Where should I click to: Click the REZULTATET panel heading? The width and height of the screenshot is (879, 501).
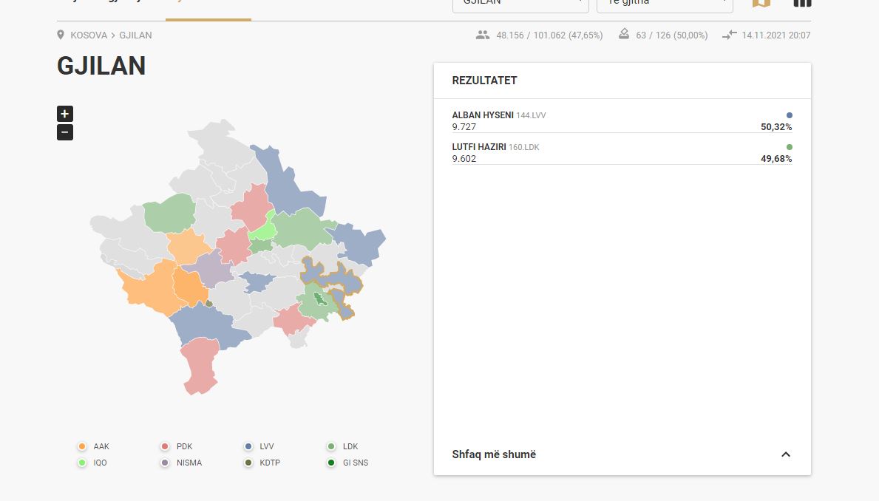pos(484,81)
